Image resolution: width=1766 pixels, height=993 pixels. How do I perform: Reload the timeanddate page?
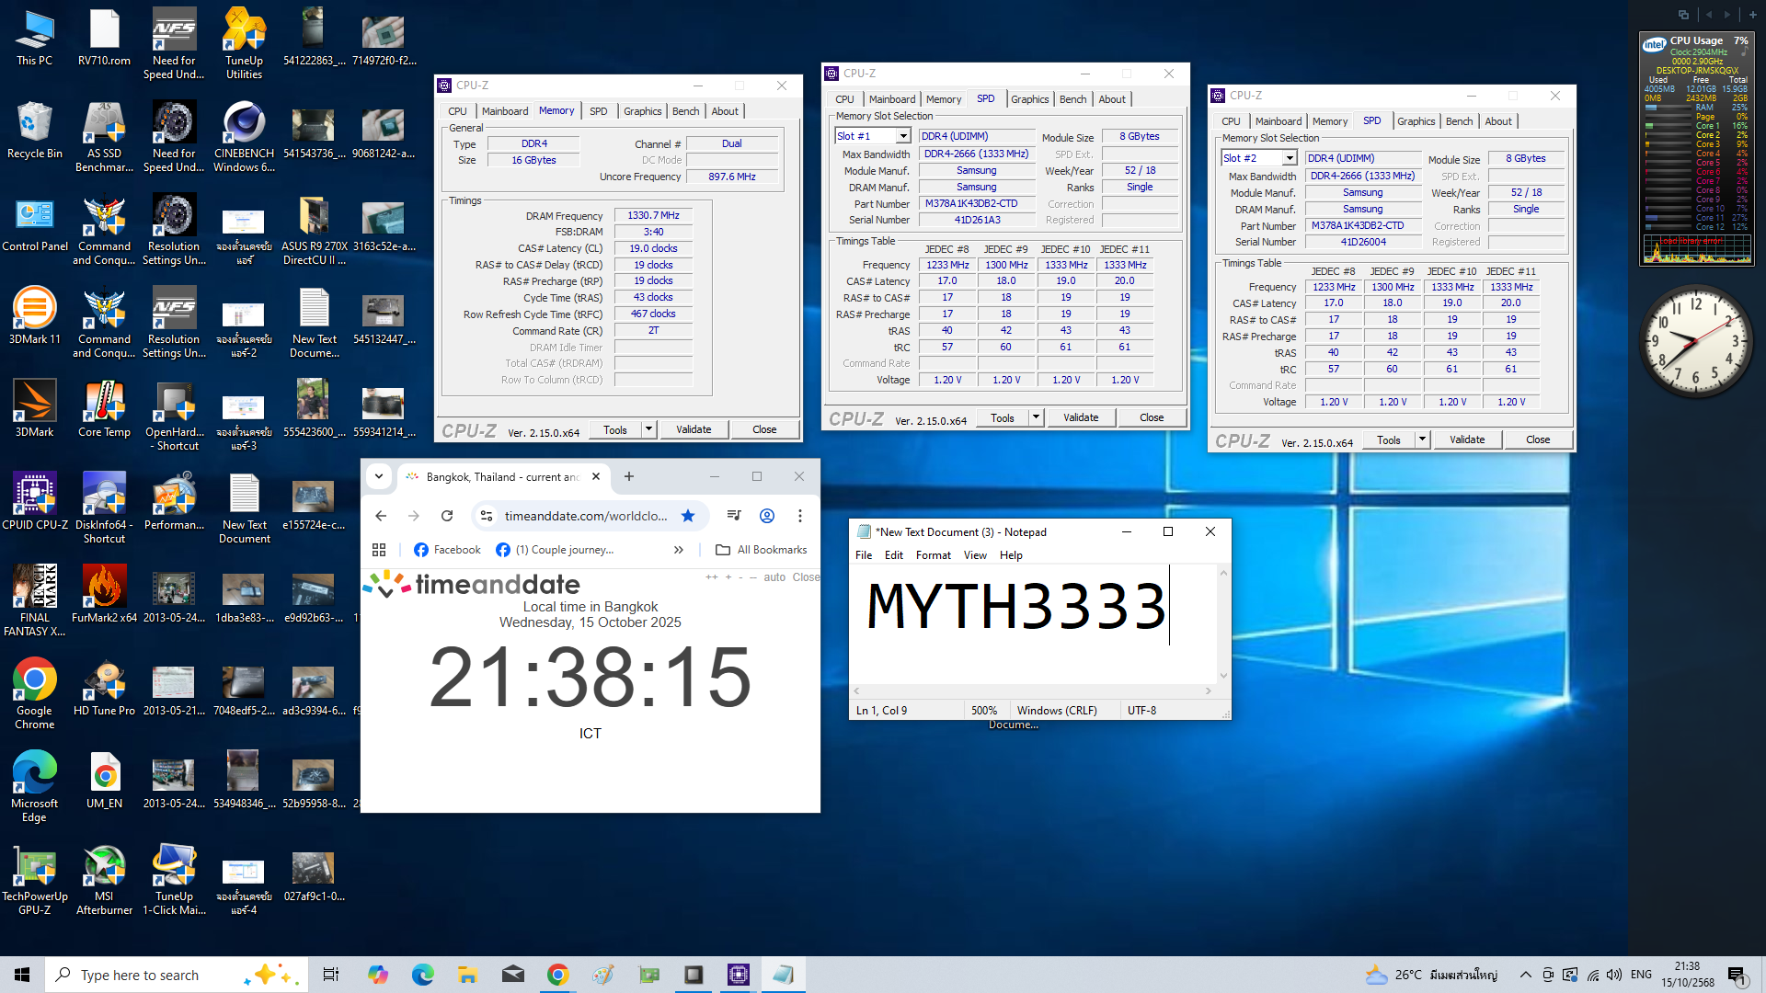pos(447,516)
